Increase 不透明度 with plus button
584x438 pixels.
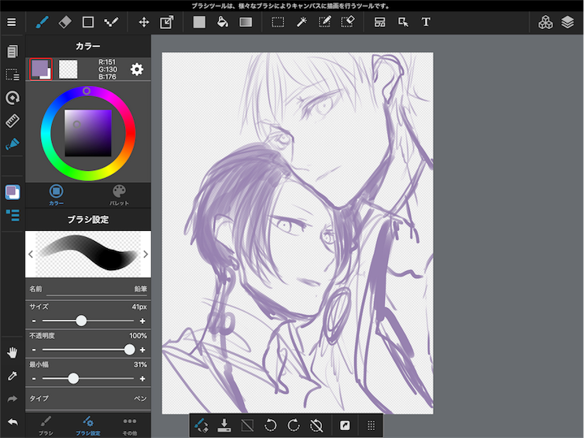point(142,350)
